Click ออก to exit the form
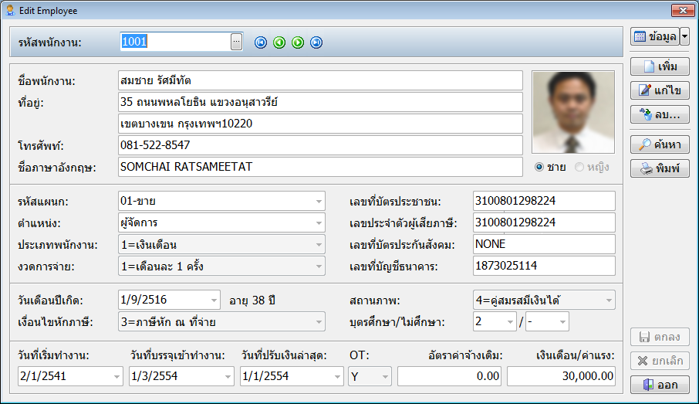This screenshot has width=699, height=404. 660,385
